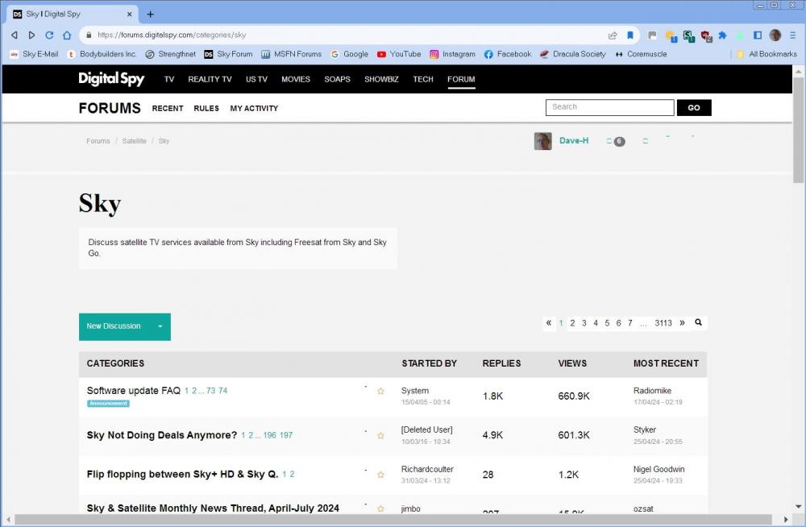Open the browser main menu button
Screen dimensions: 806x527
(x=792, y=35)
